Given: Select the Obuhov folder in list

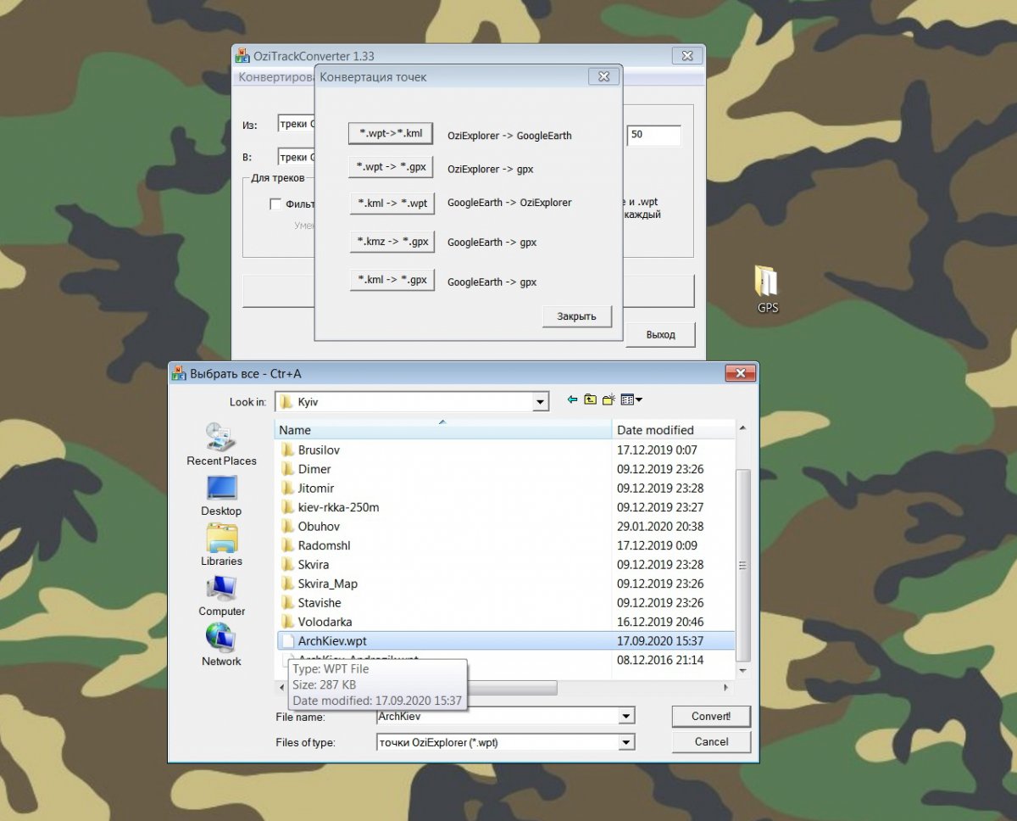Looking at the screenshot, I should pos(319,527).
